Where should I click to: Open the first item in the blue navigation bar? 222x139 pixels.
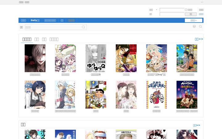tap(23, 20)
